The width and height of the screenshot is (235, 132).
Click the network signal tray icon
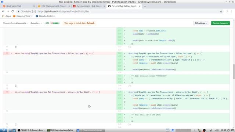tap(211, 131)
